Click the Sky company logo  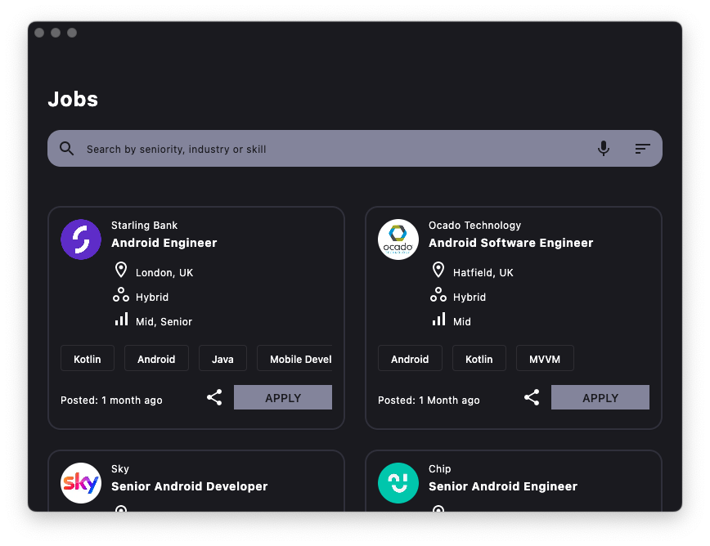81,483
